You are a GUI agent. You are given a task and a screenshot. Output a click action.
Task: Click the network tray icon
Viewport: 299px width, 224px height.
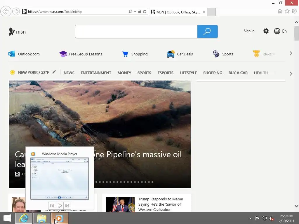[265, 218]
